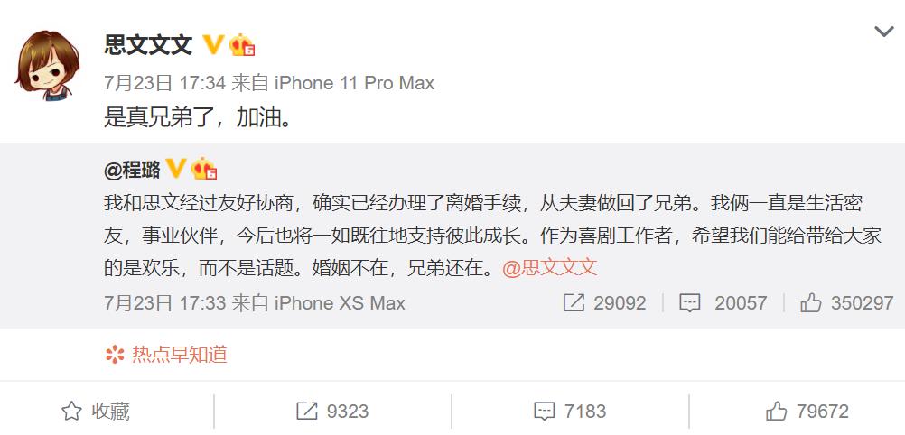Image resolution: width=905 pixels, height=435 pixels.
Task: Like the quoted post with 350297 likes
Action: pyautogui.click(x=846, y=303)
